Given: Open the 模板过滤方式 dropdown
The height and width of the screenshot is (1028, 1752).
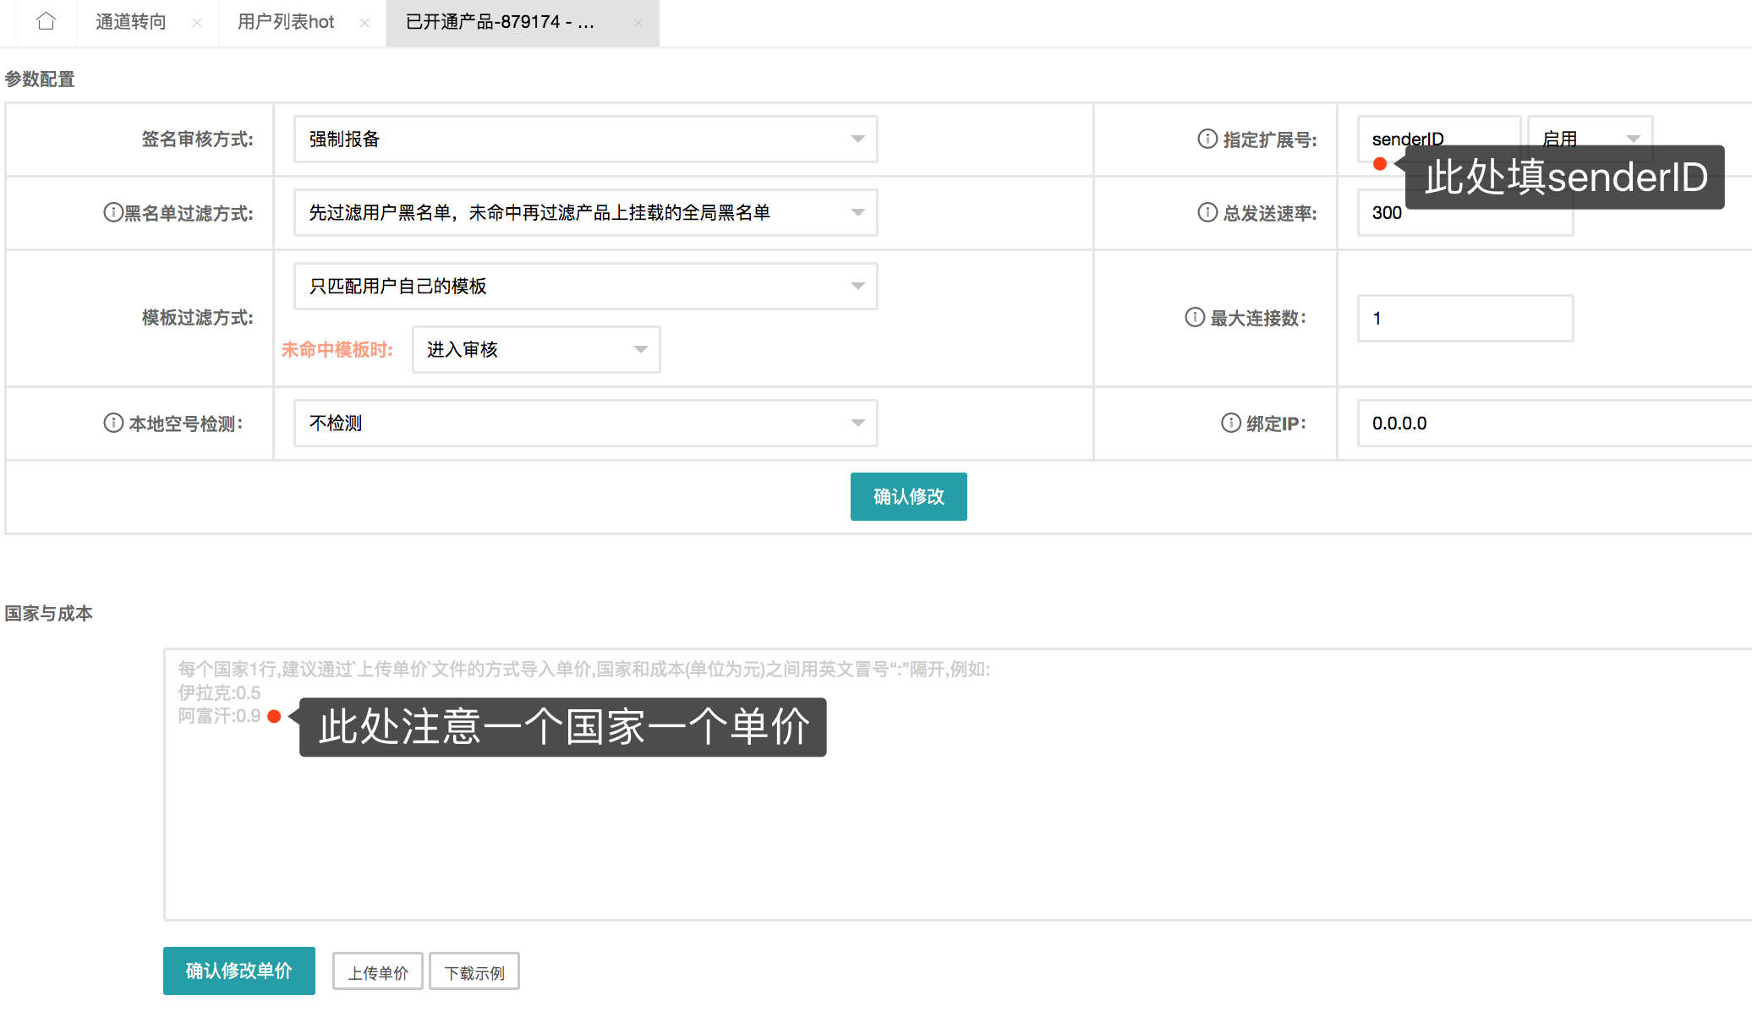Looking at the screenshot, I should 585,286.
